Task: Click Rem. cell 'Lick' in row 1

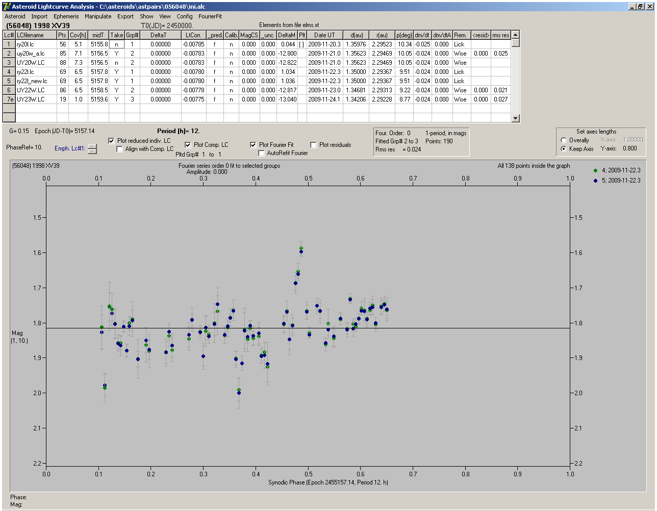Action: [x=462, y=44]
